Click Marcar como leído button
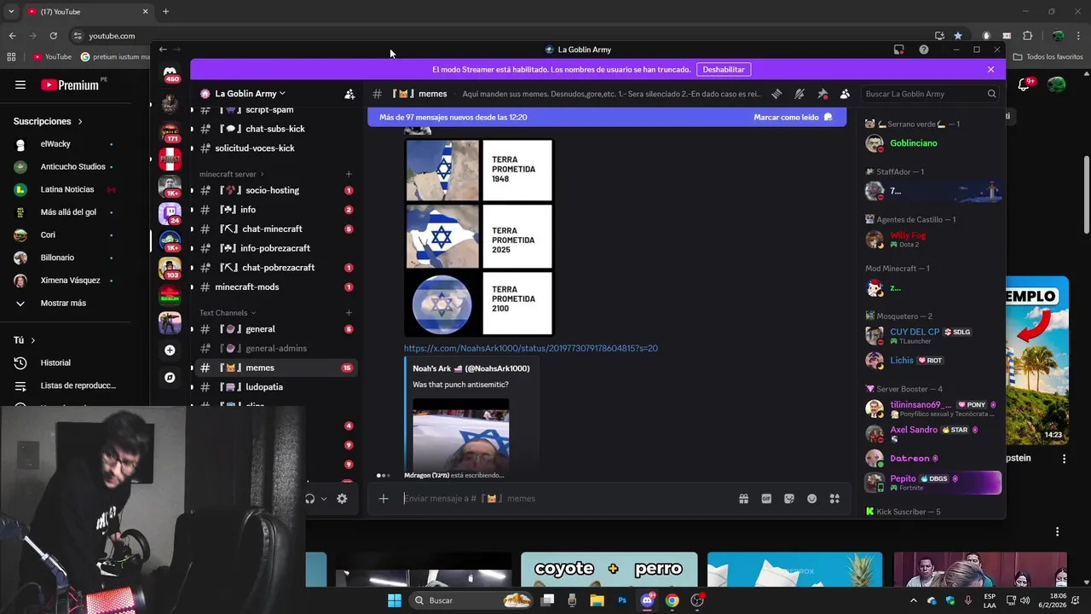Image resolution: width=1091 pixels, height=614 pixels. point(793,118)
